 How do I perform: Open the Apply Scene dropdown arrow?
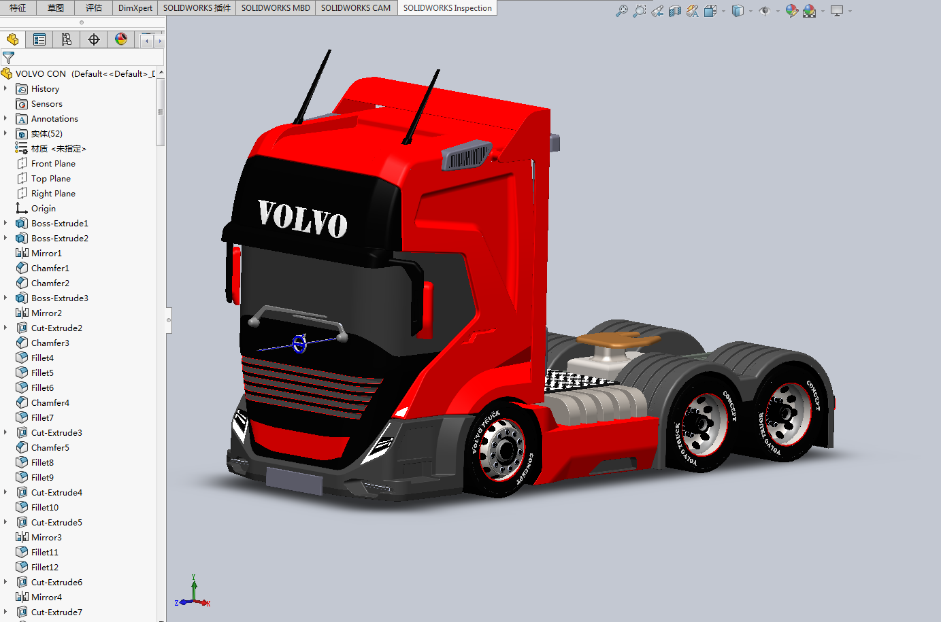click(822, 11)
